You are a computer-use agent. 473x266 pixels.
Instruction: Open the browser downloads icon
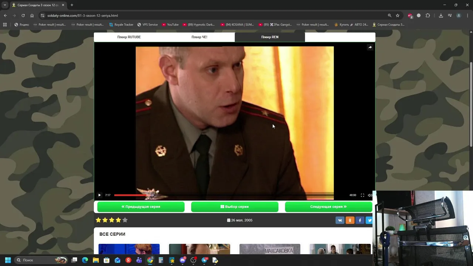coord(441,16)
